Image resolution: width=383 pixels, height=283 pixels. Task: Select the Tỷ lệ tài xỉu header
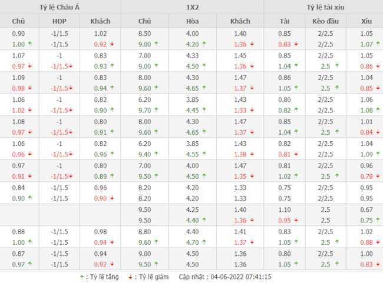[x=323, y=7]
